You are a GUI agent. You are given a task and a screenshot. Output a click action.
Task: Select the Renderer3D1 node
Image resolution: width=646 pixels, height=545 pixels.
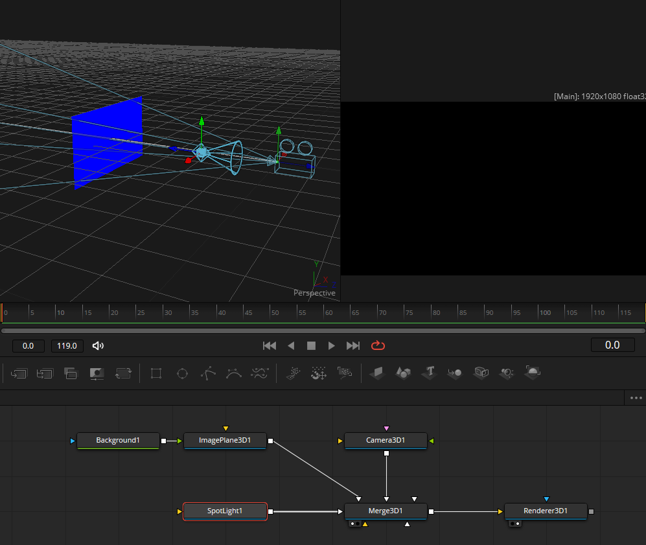click(x=546, y=511)
